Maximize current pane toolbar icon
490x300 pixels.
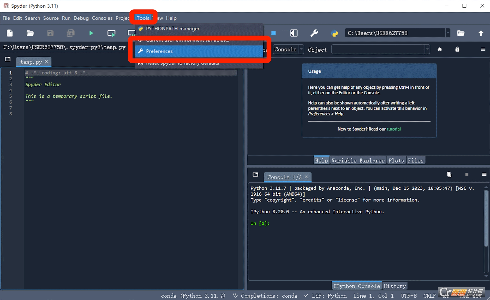(294, 33)
